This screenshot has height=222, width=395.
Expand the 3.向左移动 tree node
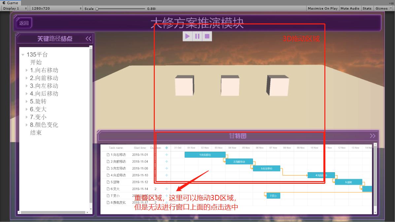pyautogui.click(x=26, y=86)
